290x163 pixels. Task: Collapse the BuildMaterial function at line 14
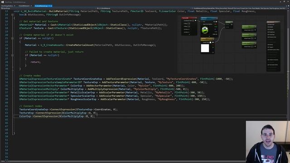coord(12,14)
